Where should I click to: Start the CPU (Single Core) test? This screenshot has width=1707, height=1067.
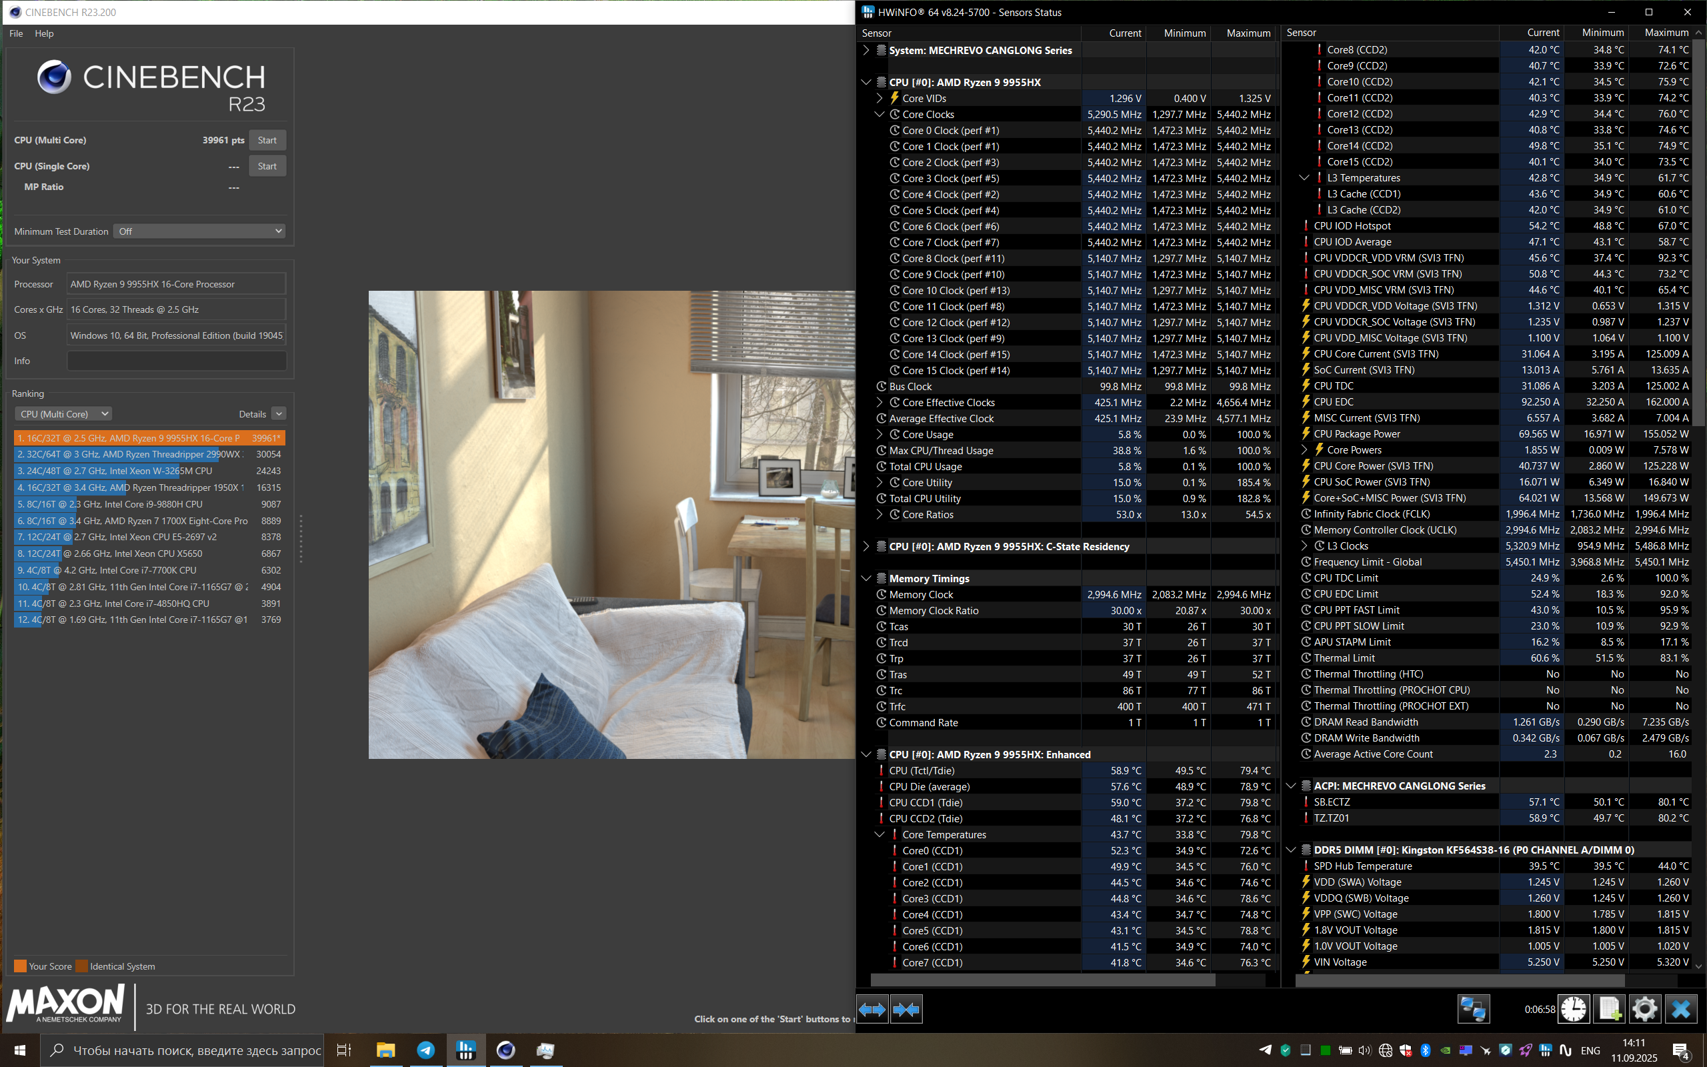click(x=267, y=166)
